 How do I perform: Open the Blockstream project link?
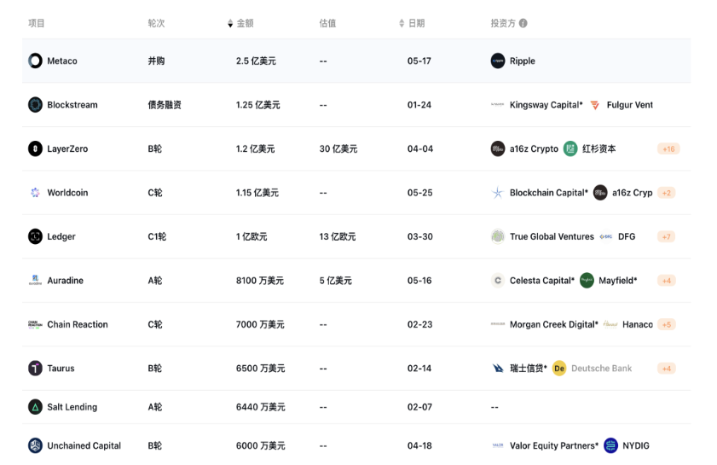(72, 105)
